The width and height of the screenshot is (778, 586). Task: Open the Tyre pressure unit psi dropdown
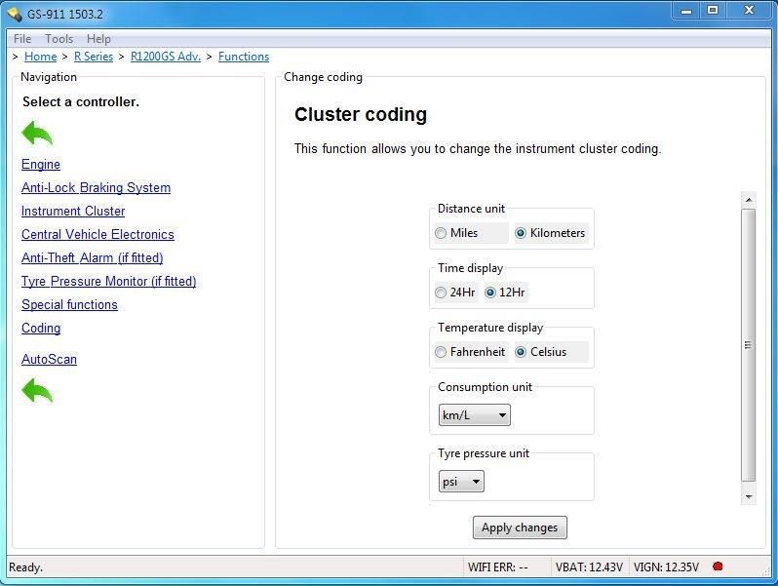pyautogui.click(x=461, y=482)
